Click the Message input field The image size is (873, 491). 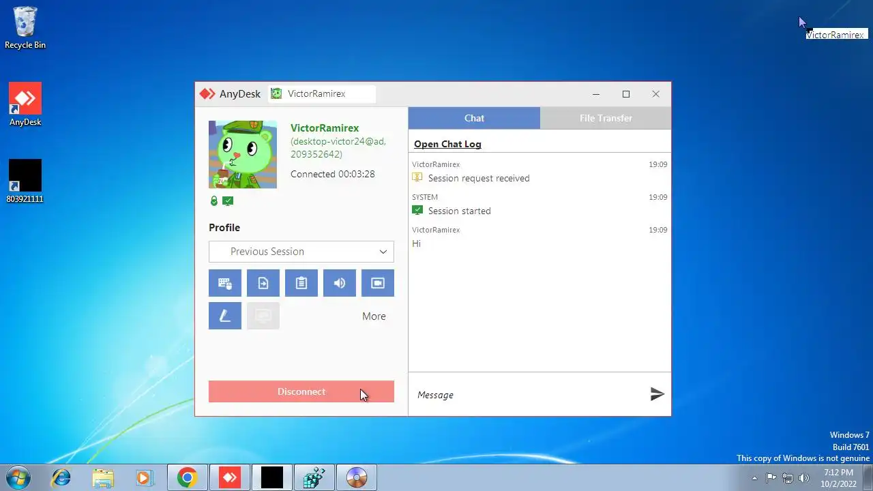(525, 395)
